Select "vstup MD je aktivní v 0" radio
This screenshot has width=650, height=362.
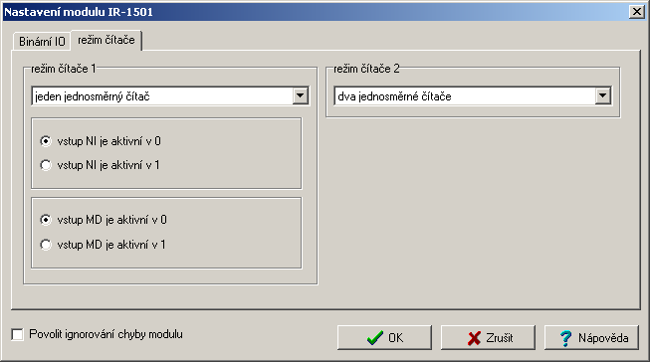point(46,220)
